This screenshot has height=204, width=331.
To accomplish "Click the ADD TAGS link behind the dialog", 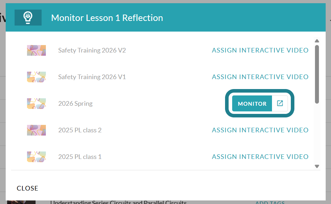I will pyautogui.click(x=270, y=202).
